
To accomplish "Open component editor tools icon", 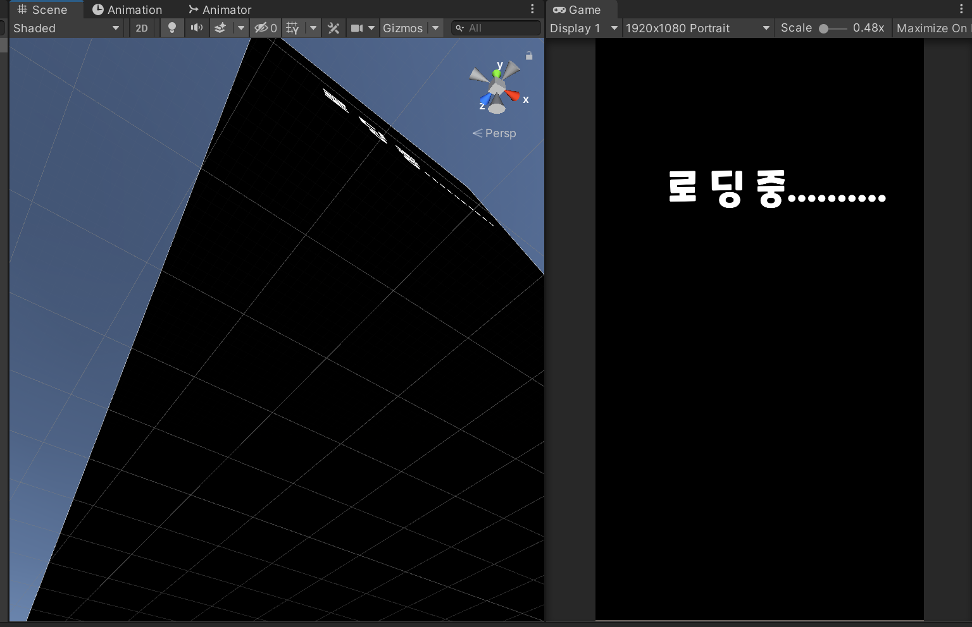I will point(333,28).
